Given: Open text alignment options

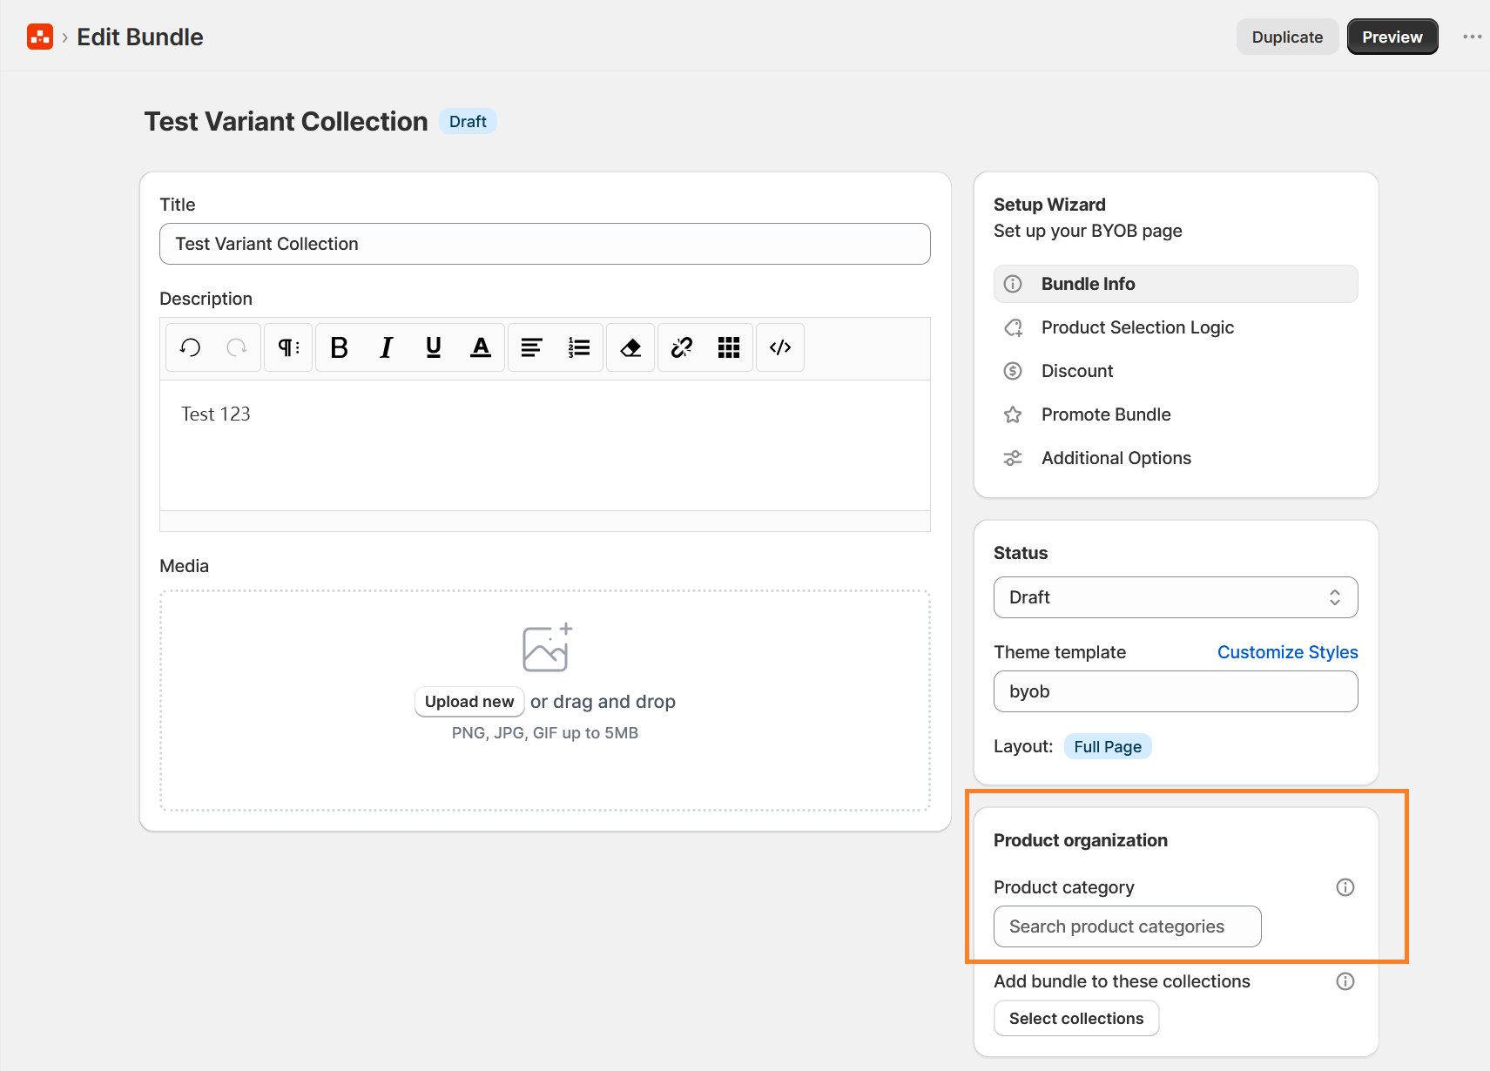Looking at the screenshot, I should (x=531, y=347).
